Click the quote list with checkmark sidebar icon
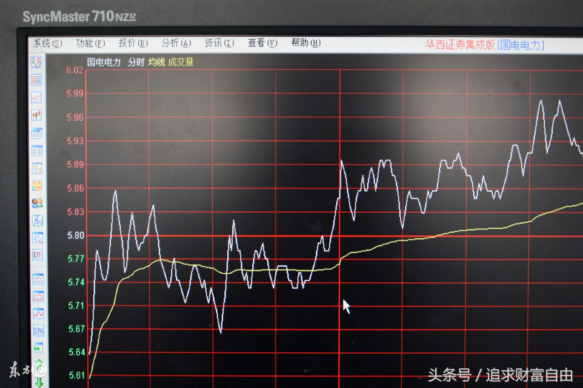Image resolution: width=583 pixels, height=388 pixels. pyautogui.click(x=36, y=62)
